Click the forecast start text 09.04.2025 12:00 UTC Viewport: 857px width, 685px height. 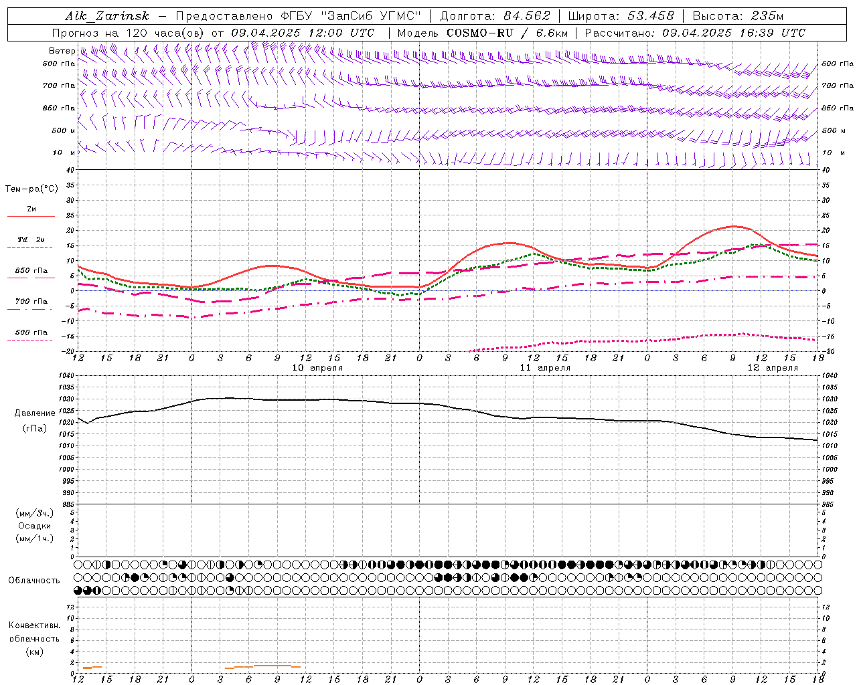point(303,33)
